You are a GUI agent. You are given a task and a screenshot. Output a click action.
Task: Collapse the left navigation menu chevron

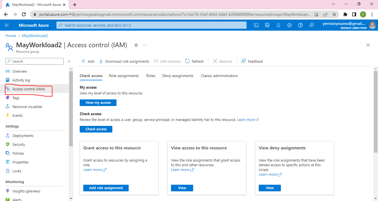(69, 61)
